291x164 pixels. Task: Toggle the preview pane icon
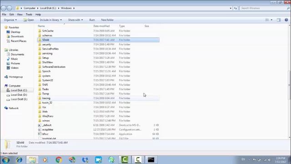(279, 20)
